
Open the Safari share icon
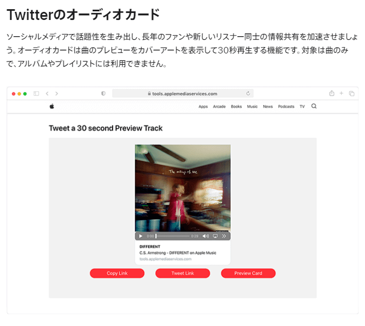coord(332,93)
